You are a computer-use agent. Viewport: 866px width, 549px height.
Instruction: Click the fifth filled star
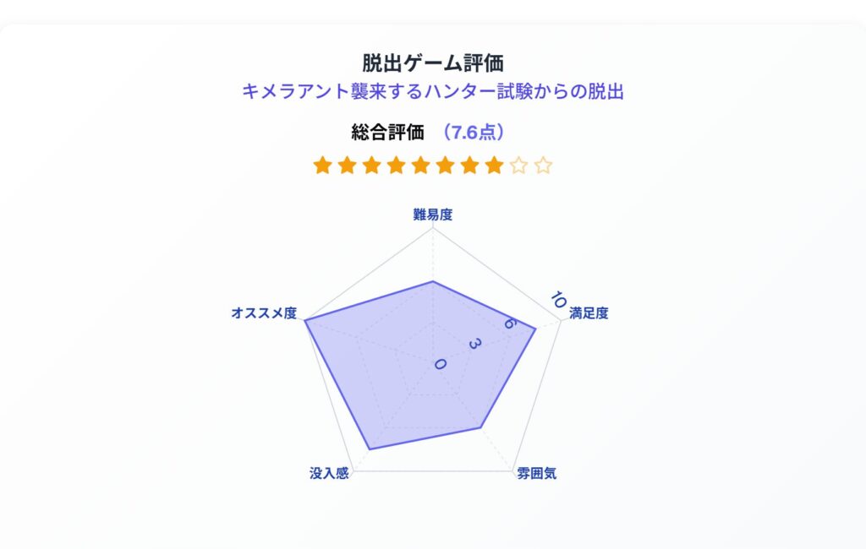coord(421,165)
